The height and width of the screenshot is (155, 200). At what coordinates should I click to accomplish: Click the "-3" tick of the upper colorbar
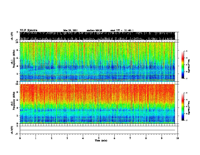(x=186, y=51)
